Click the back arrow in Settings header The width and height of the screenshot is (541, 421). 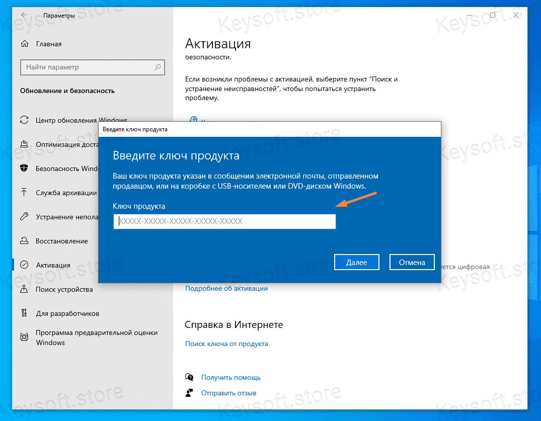[24, 15]
